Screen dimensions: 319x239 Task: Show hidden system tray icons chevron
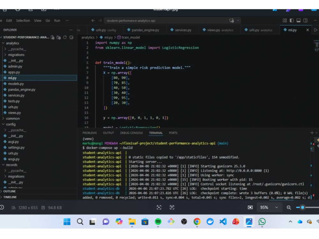[290, 221]
